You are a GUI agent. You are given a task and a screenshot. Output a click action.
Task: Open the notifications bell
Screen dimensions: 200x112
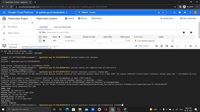click(x=185, y=12)
